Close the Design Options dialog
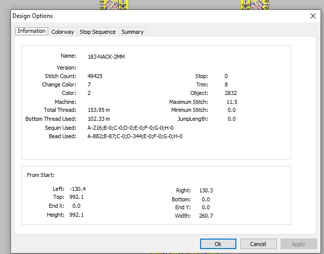324x254 pixels. pos(313,16)
